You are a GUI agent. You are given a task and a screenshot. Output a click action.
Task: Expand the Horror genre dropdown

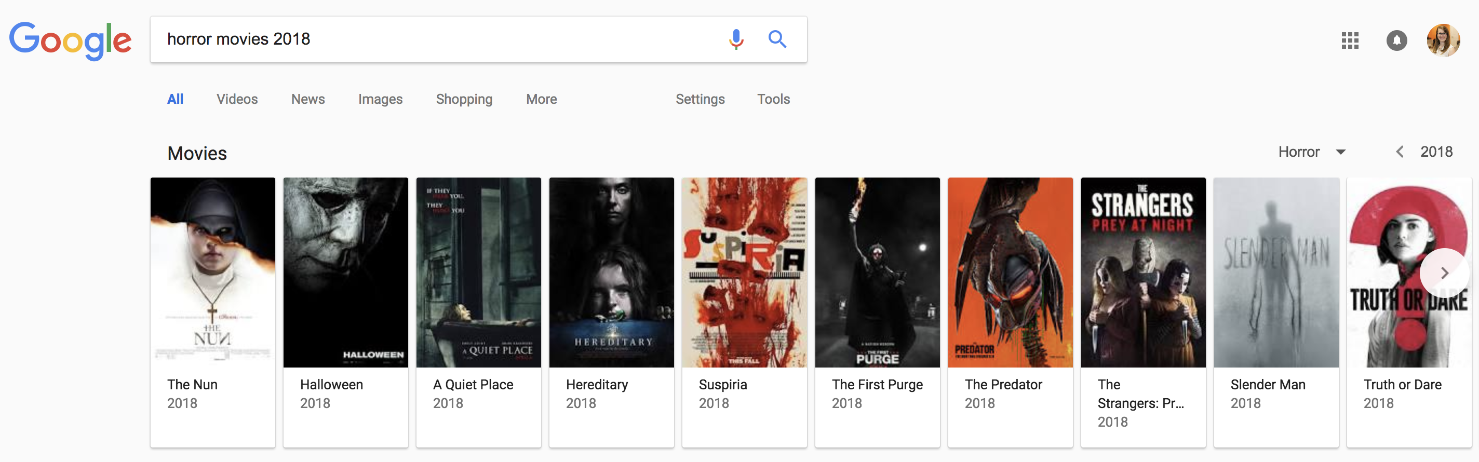pyautogui.click(x=1311, y=152)
